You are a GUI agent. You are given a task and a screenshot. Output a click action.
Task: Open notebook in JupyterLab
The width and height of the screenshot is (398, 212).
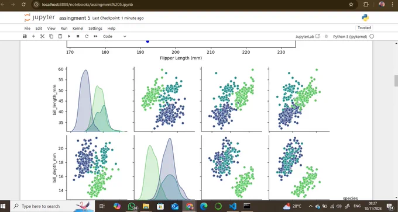pyautogui.click(x=307, y=36)
